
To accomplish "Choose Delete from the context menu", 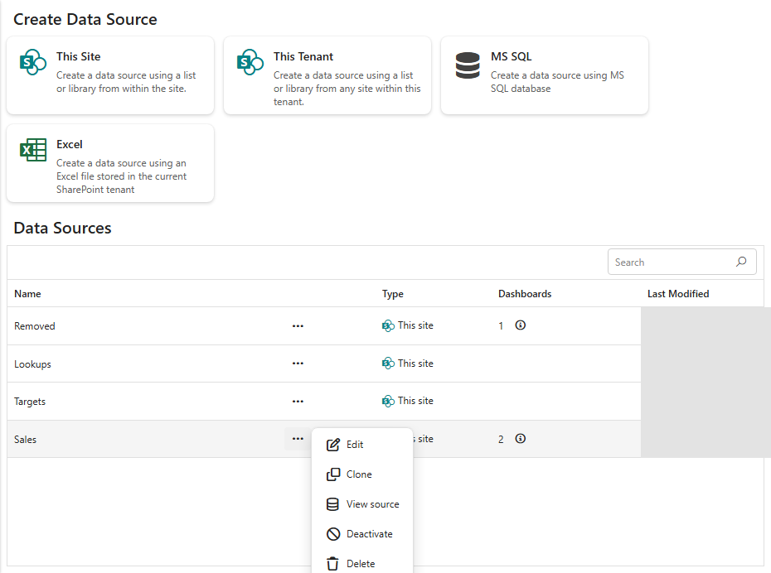I will click(362, 564).
